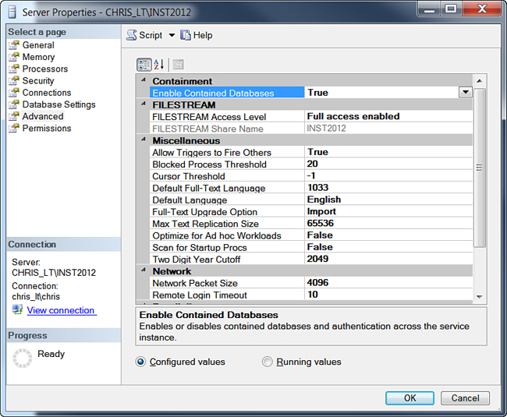Open the Enable Contained Databases dropdown
Viewport: 507px width, 417px height.
pos(465,92)
